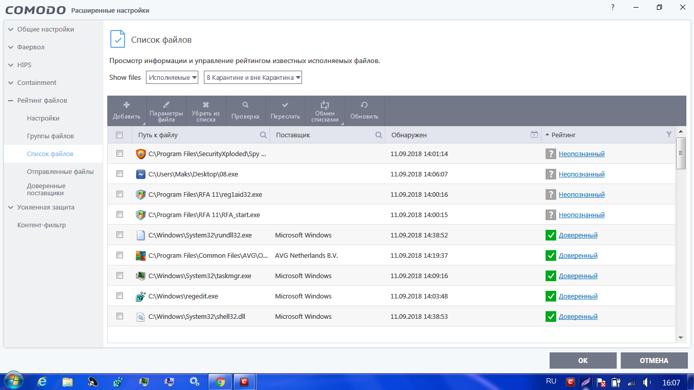Open the Исполняемые dropdown
This screenshot has width=694, height=390.
pyautogui.click(x=172, y=77)
